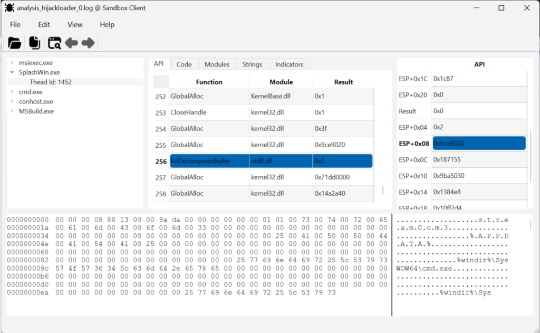Viewport: 540px width, 333px height.
Task: Expand the MSBuild.exe tree node
Action: tap(12, 111)
